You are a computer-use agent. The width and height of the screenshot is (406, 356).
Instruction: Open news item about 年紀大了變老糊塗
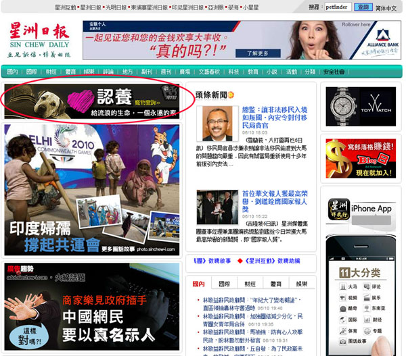tap(251, 304)
